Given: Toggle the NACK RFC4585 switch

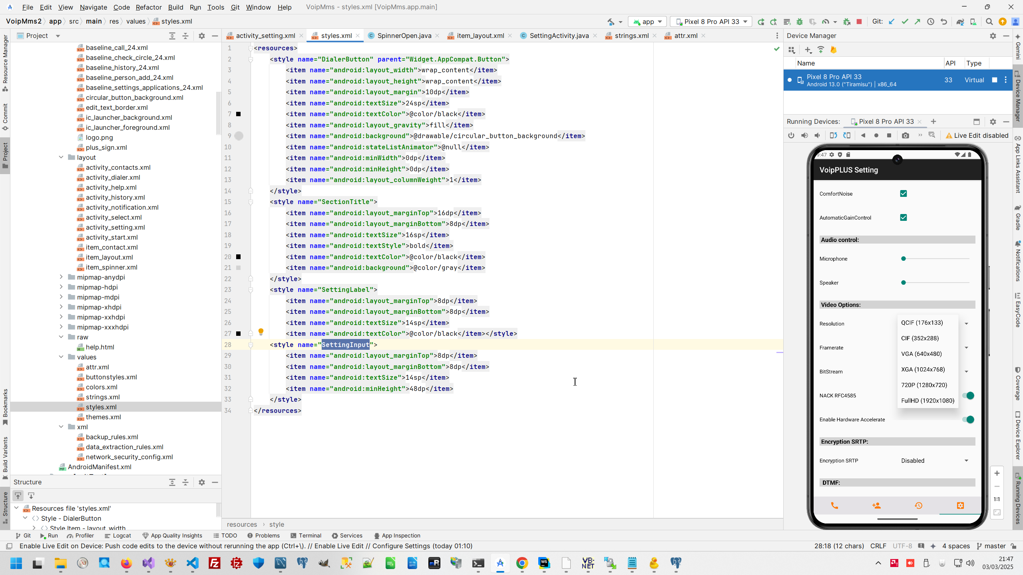Looking at the screenshot, I should (x=968, y=396).
